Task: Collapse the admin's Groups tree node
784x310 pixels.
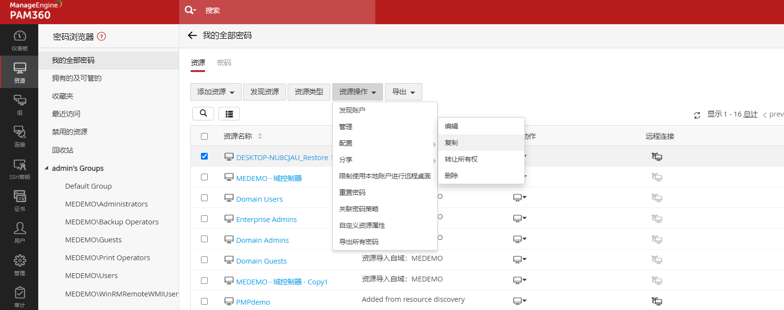Action: [x=47, y=168]
